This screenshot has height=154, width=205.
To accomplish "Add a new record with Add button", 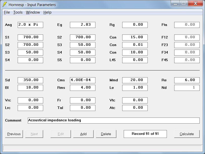I will [83, 134].
